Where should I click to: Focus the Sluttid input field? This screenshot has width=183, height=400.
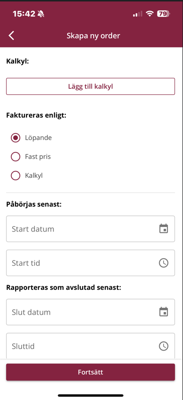pos(90,346)
